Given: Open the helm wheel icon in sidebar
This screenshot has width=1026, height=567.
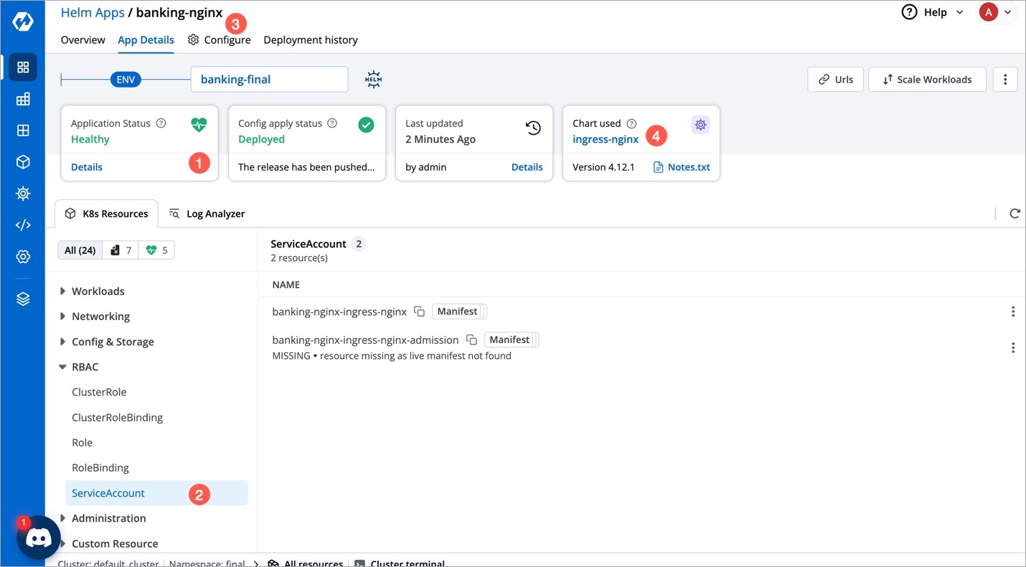Looking at the screenshot, I should tap(23, 194).
